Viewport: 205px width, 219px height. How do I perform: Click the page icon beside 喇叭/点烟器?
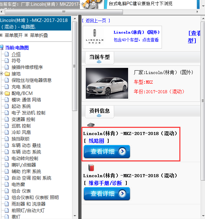7,165
